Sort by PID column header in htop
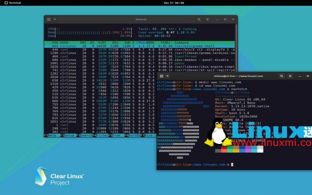Image resolution: width=312 pixels, height=195 pixels. (55, 43)
